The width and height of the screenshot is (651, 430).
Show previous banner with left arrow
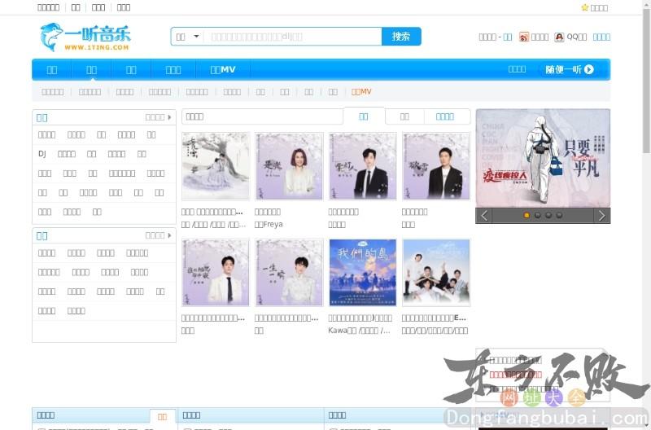pos(485,216)
